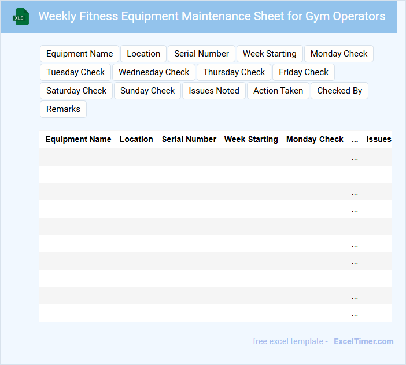Click the Sunday Check tag

pos(147,91)
